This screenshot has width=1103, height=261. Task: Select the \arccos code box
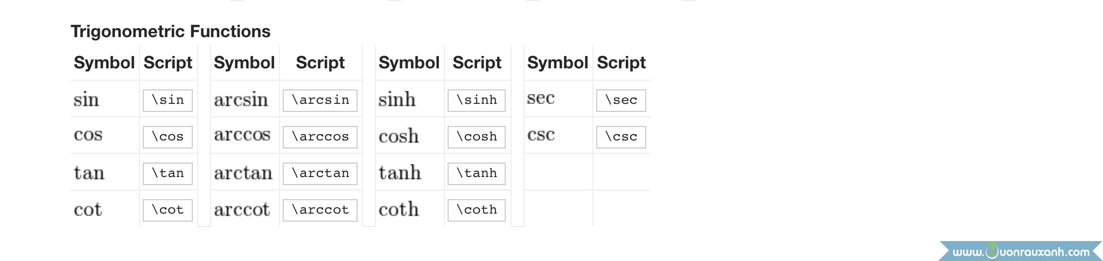(320, 137)
